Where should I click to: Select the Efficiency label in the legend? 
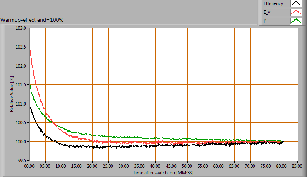click(273, 4)
